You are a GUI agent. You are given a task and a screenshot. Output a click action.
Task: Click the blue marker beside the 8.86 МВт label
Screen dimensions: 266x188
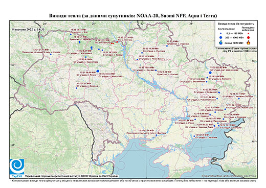pos(210,115)
